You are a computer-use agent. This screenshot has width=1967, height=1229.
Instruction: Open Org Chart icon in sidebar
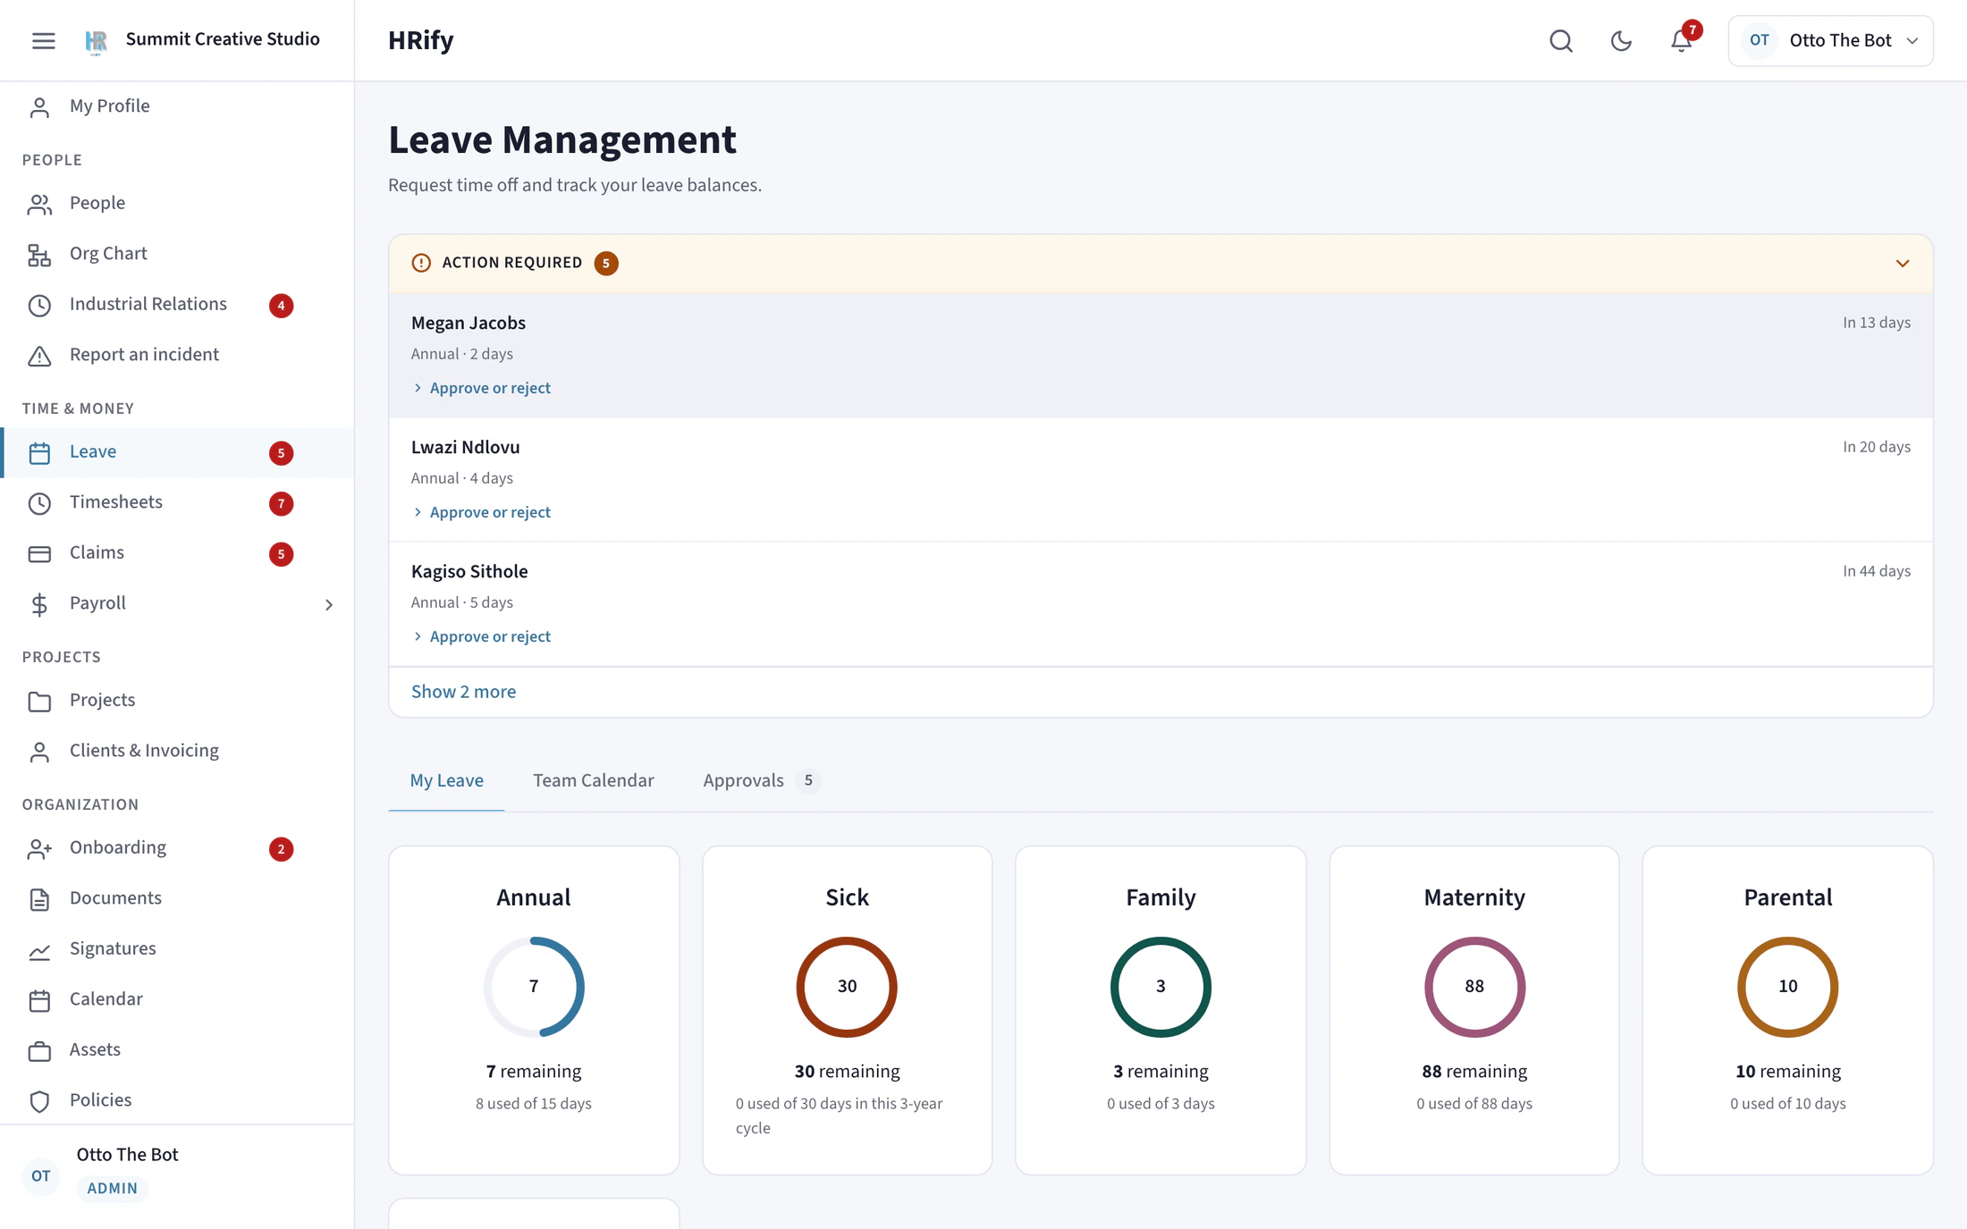click(x=39, y=255)
